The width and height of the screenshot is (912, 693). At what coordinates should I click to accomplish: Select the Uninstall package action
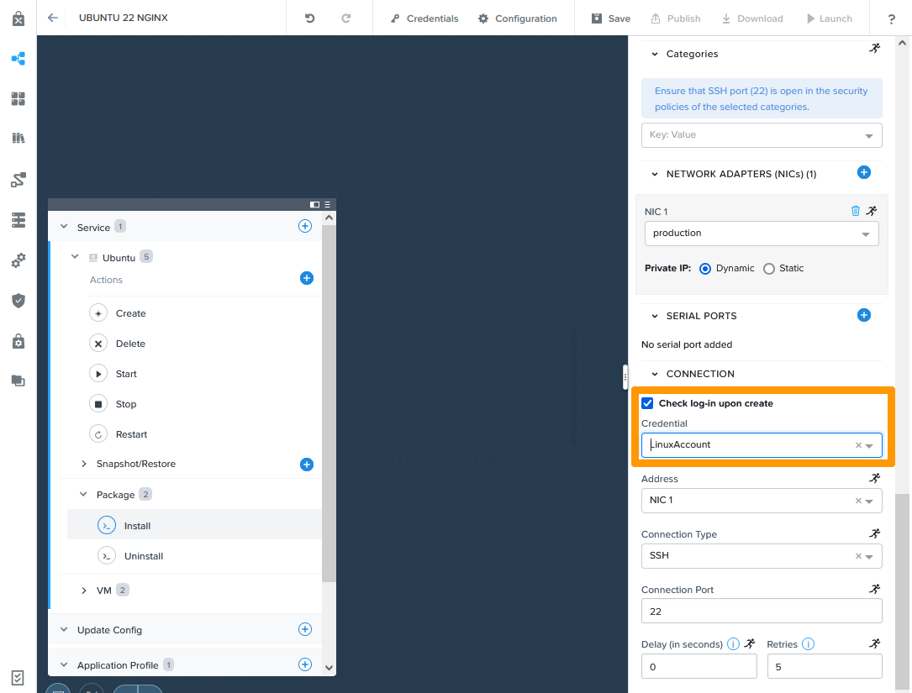(x=143, y=556)
